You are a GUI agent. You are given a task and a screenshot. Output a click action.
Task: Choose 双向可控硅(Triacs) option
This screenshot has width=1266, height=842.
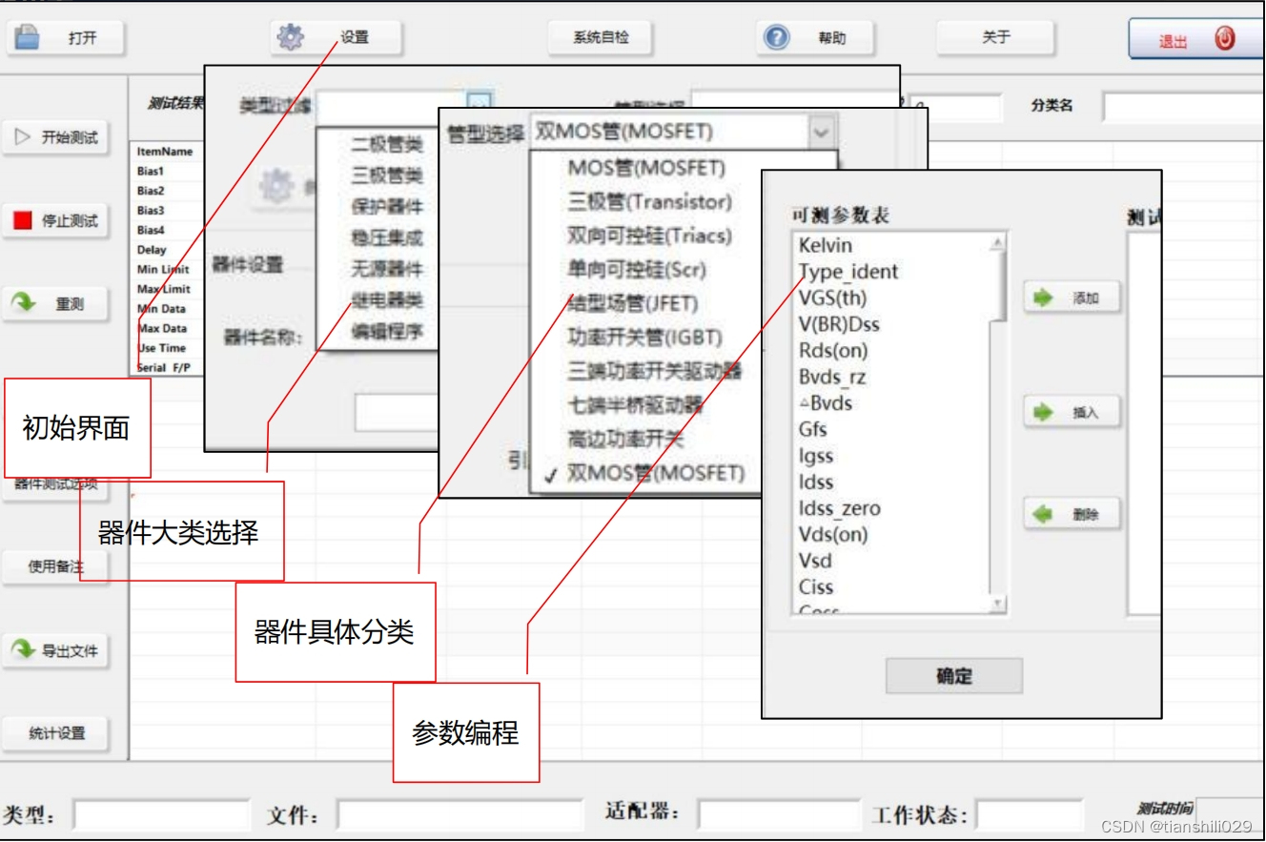[649, 236]
